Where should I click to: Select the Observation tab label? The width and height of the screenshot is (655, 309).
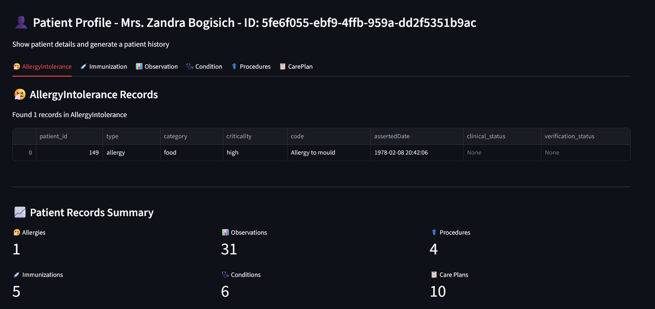coord(161,66)
